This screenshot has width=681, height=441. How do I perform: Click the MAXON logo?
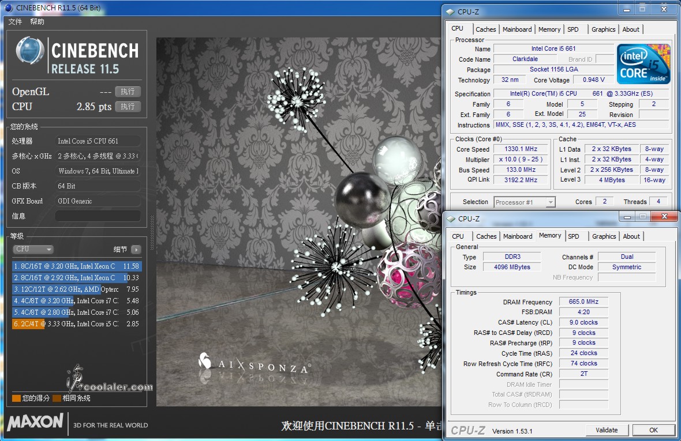tap(36, 421)
